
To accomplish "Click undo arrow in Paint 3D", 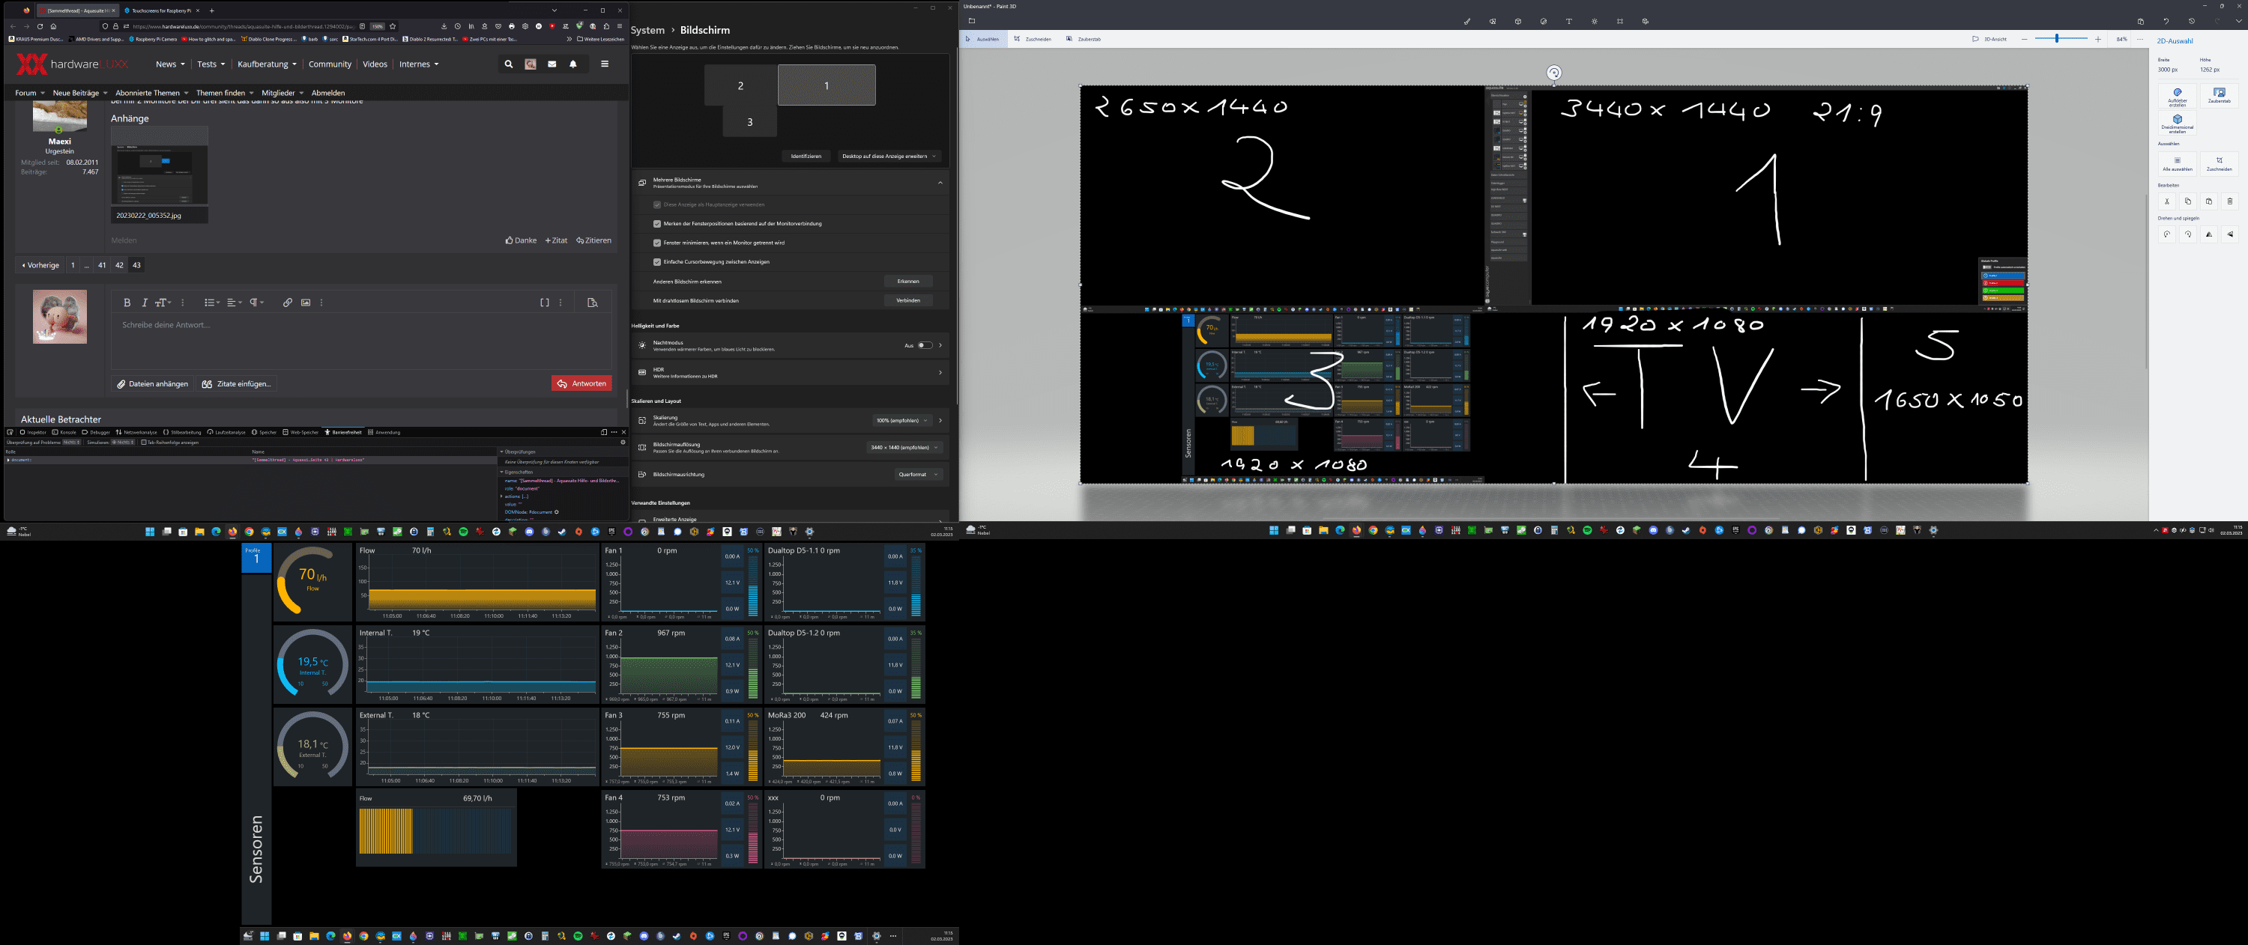I will 2166,21.
